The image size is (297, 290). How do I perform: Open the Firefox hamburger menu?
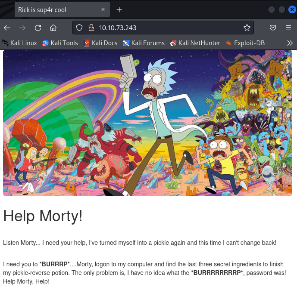tap(288, 28)
